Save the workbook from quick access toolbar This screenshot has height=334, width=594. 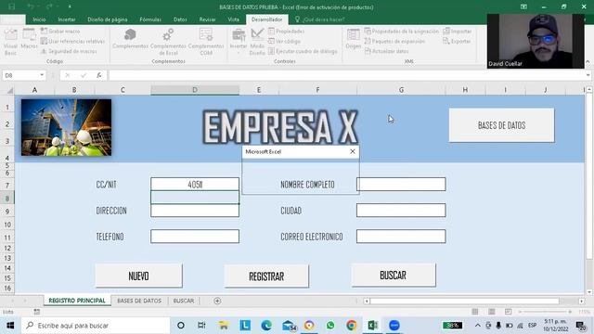click(x=12, y=6)
